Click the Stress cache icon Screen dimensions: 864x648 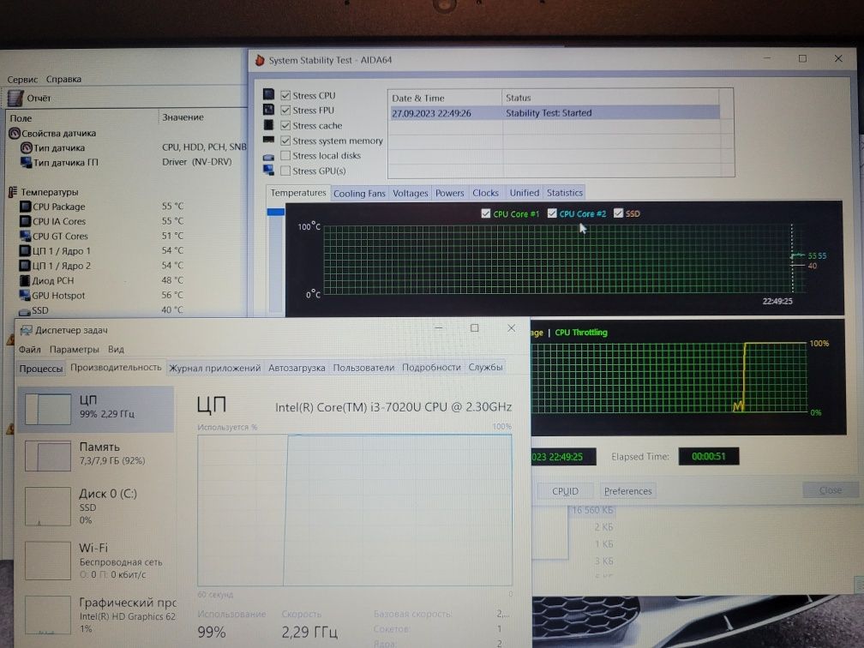click(x=268, y=124)
